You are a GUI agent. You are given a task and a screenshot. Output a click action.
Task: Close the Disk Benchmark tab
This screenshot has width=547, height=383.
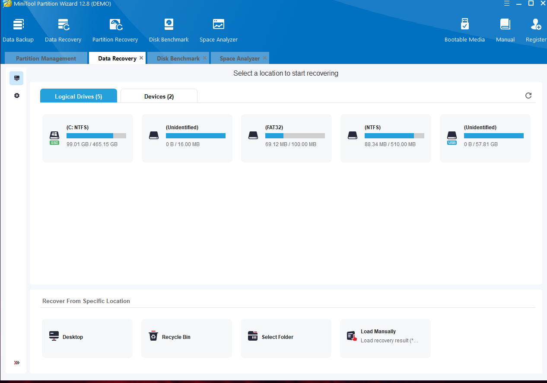(205, 58)
